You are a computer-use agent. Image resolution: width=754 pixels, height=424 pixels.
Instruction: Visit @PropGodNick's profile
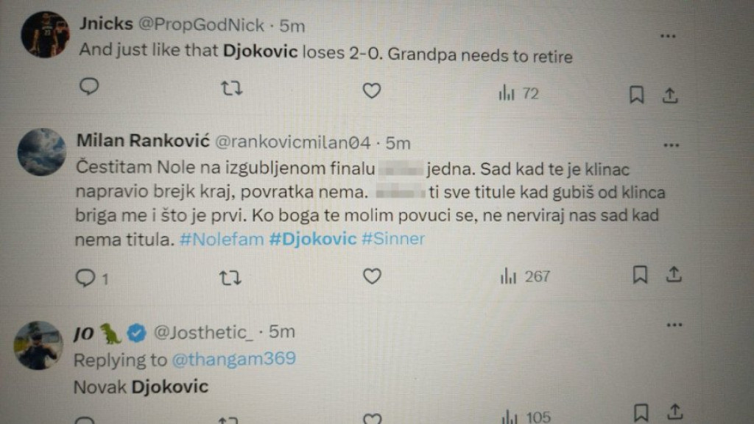pyautogui.click(x=203, y=24)
